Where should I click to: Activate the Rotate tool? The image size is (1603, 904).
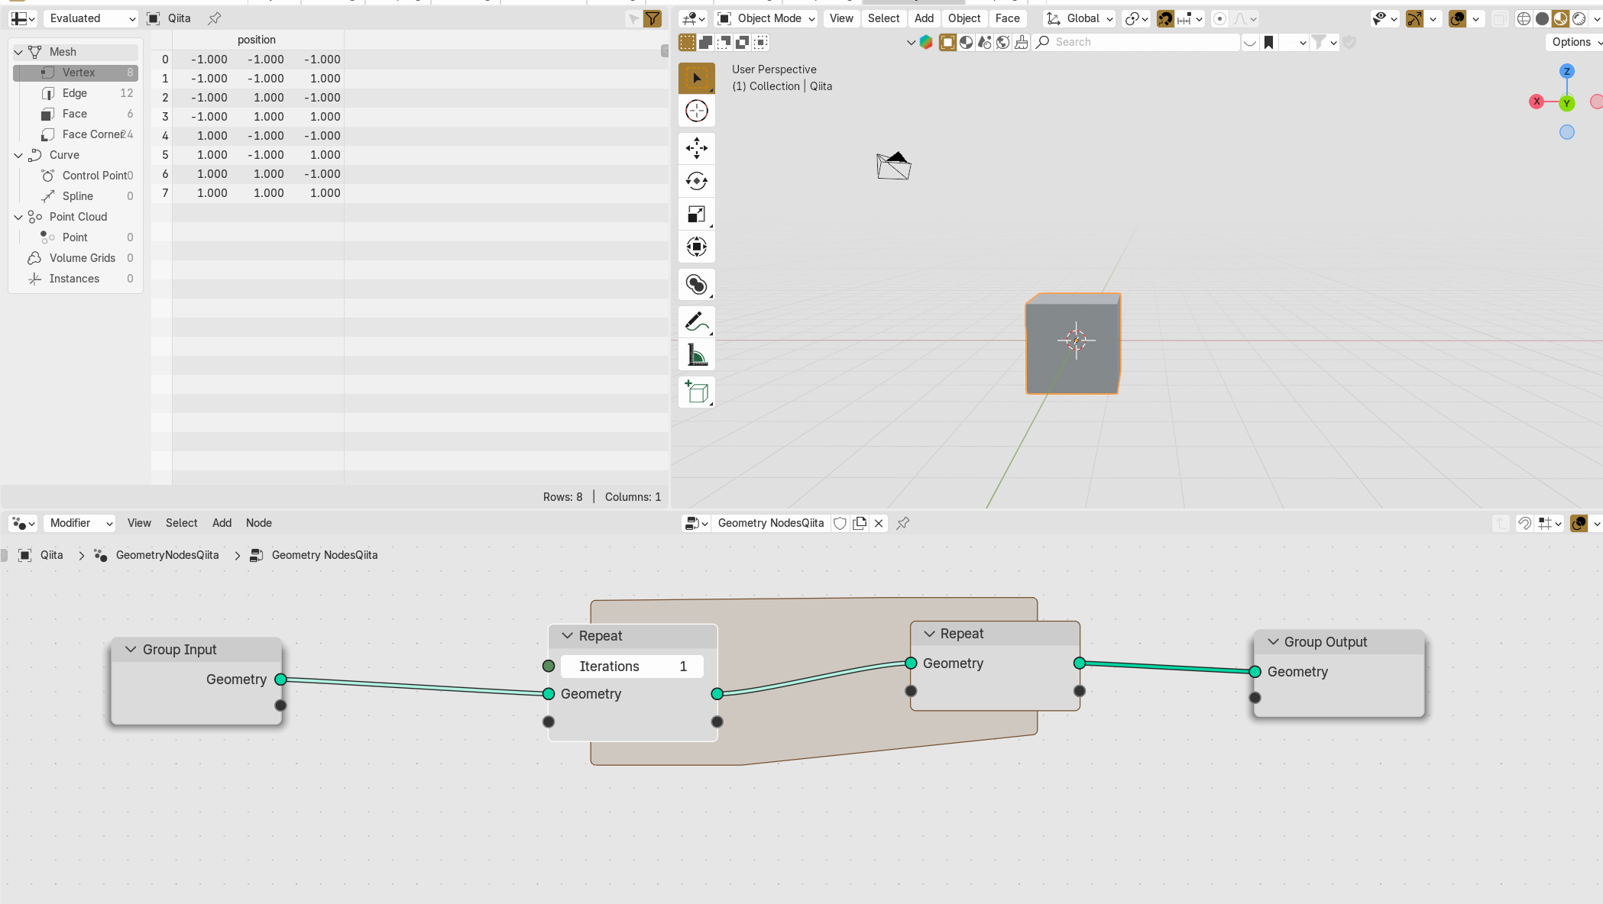pyautogui.click(x=696, y=181)
